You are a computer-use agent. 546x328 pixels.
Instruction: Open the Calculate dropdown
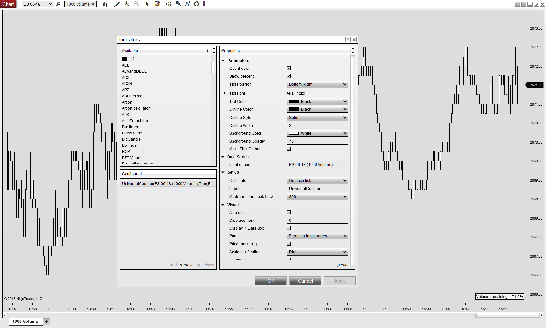317,181
